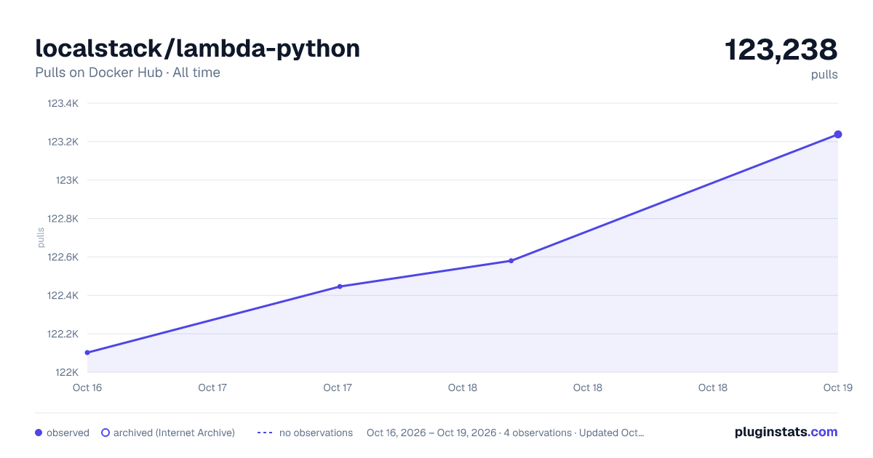Click the rotated pulls y-axis label

pyautogui.click(x=41, y=237)
